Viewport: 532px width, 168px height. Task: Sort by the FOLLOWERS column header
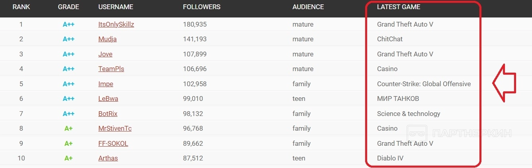tap(201, 7)
